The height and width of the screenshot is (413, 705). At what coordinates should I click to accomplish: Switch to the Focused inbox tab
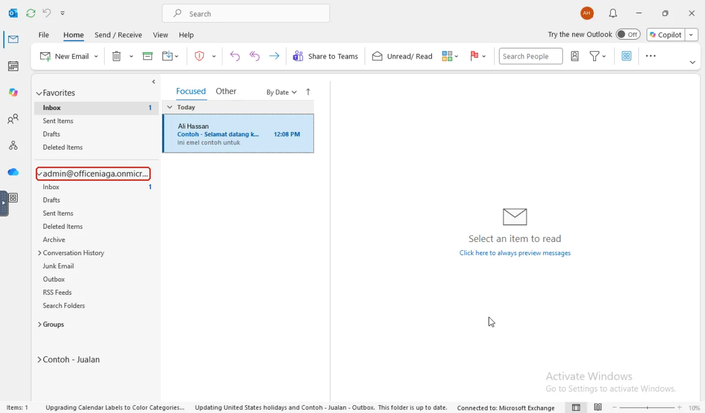(x=191, y=91)
